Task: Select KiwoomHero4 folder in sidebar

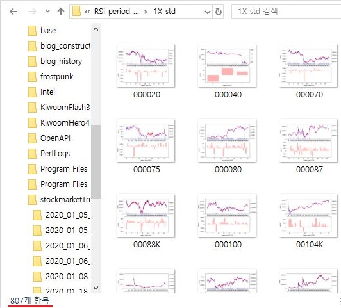Action: coord(65,123)
